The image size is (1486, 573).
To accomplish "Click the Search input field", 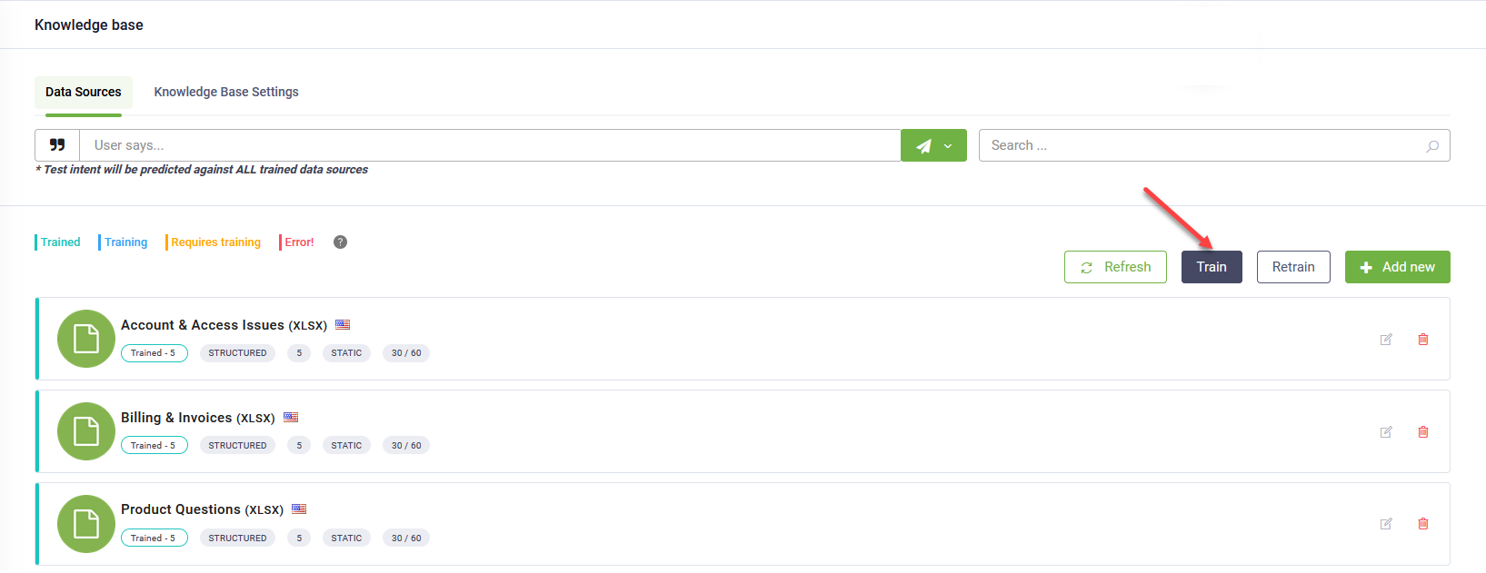I will coord(1214,145).
